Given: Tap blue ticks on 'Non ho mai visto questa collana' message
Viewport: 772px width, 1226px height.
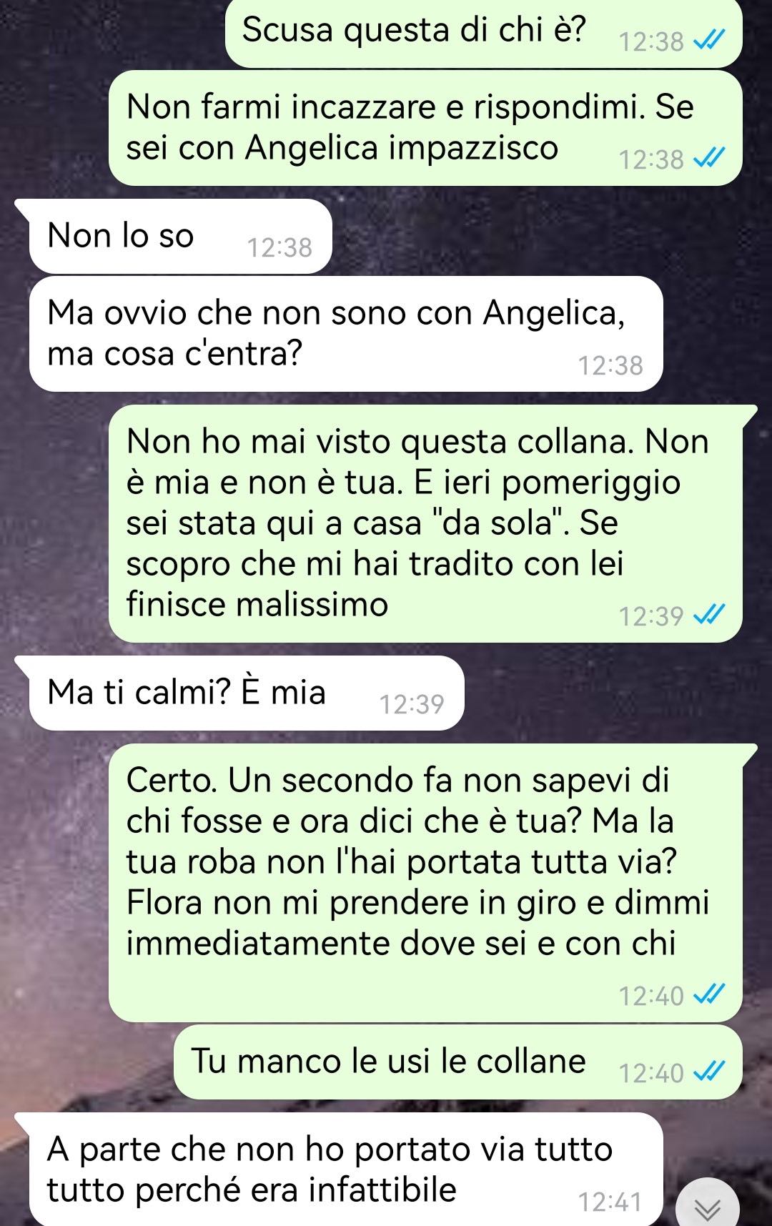Looking at the screenshot, I should coord(710,616).
